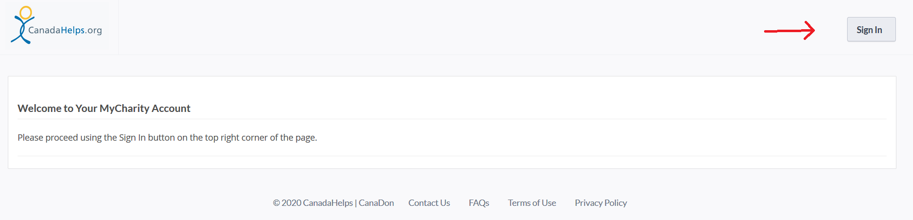Click the word Welcome in the heading

pos(40,108)
